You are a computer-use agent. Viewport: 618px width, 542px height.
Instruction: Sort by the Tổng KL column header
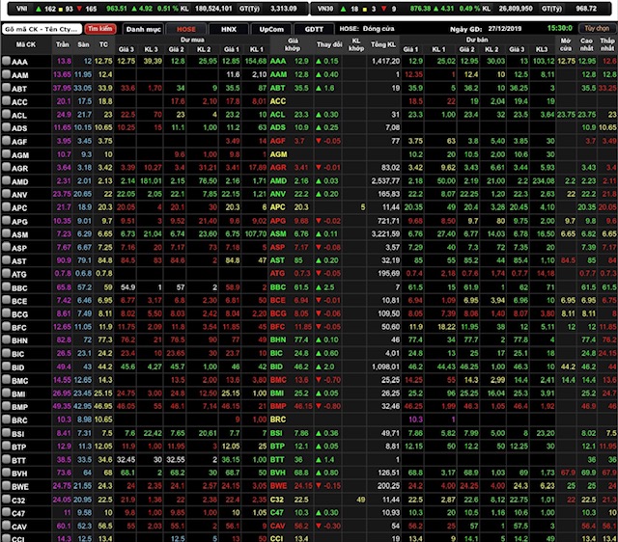(x=383, y=44)
